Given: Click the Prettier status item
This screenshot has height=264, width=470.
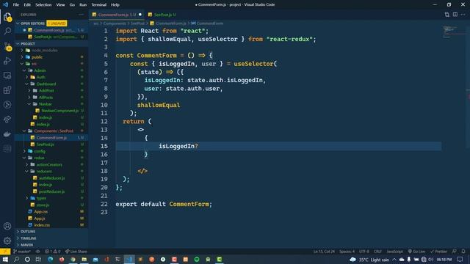Looking at the screenshot, I should [x=438, y=252].
